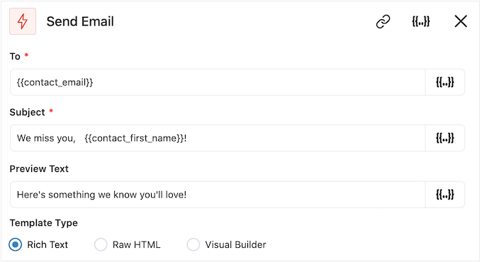
Task: Click into the Subject input field
Action: (218, 138)
